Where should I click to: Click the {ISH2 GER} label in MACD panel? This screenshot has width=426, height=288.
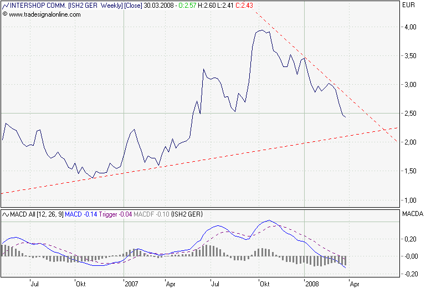click(187, 214)
